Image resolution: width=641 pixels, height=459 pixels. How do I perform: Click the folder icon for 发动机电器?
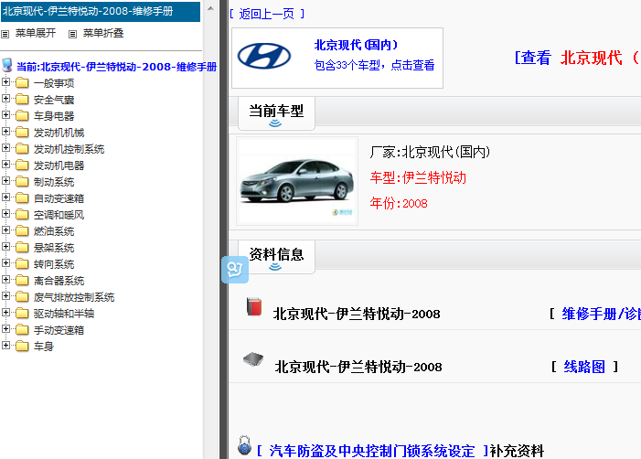(22, 165)
